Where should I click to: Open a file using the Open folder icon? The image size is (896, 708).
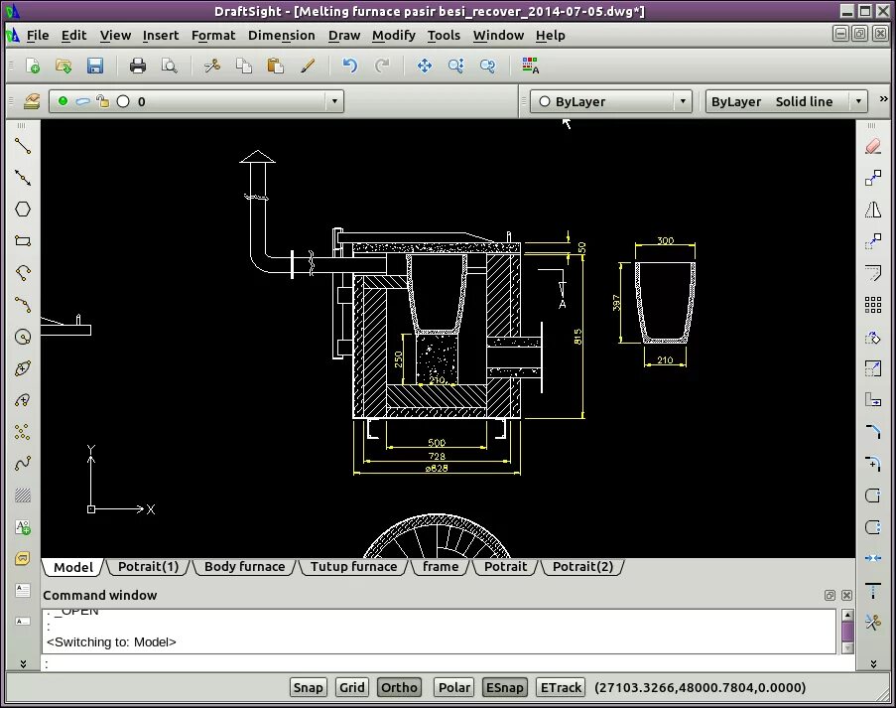pyautogui.click(x=64, y=66)
